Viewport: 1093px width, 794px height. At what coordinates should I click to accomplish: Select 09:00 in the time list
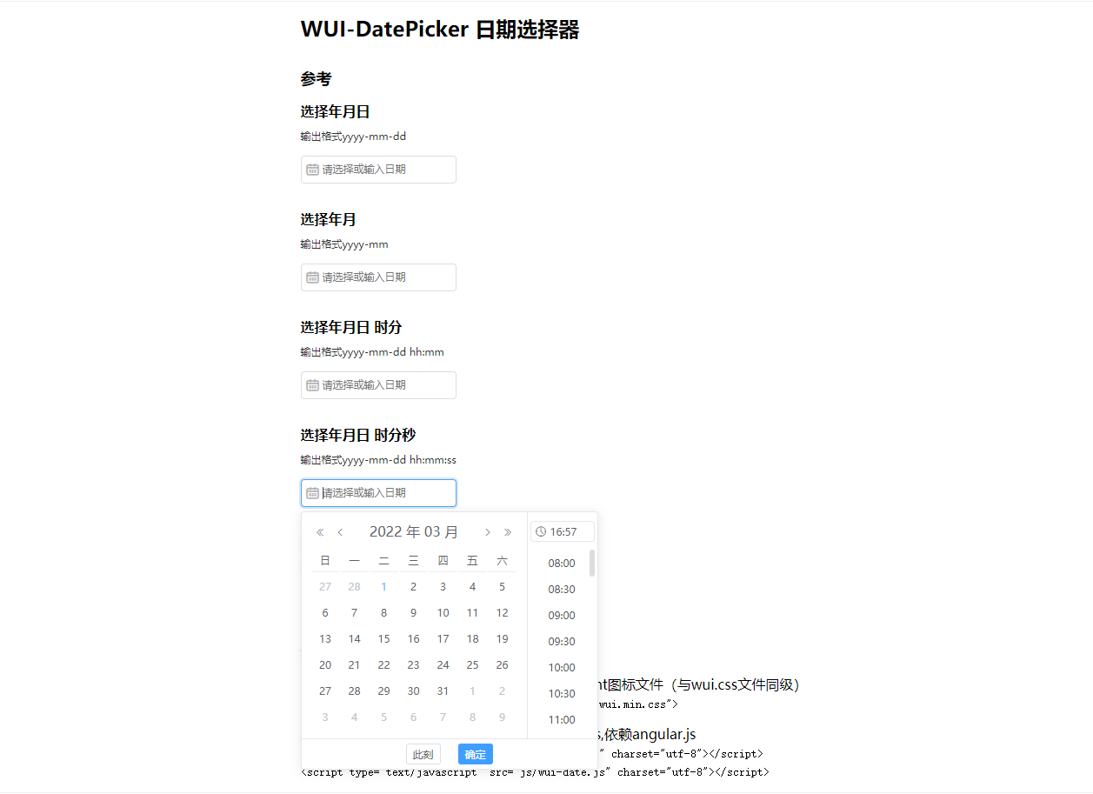click(562, 616)
